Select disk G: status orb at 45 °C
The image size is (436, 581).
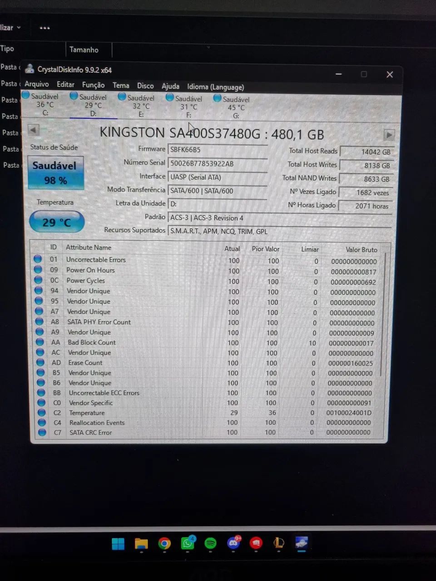[217, 98]
